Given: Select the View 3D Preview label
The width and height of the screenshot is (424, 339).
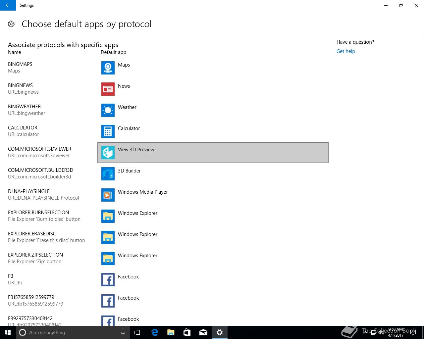Looking at the screenshot, I should pos(136,150).
